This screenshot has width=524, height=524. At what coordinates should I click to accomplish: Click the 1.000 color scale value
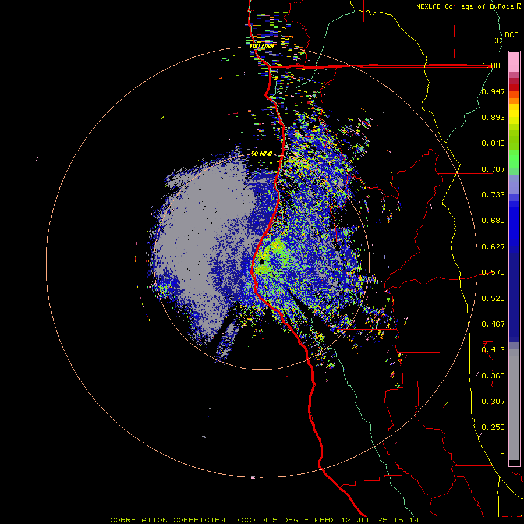click(x=493, y=65)
